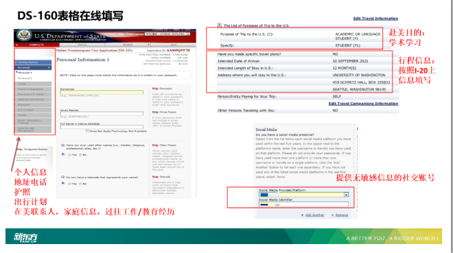Open Edit Travel Companions Information link
The width and height of the screenshot is (453, 253).
[x=363, y=104]
